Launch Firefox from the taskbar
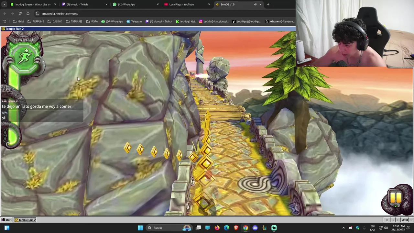The height and width of the screenshot is (233, 414). click(x=217, y=228)
